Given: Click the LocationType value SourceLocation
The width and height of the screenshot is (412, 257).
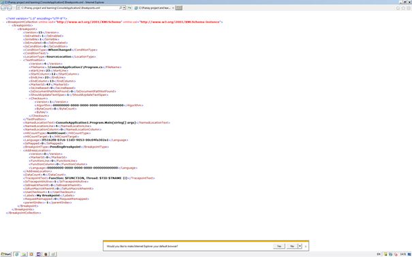Looking at the screenshot, I should click(59, 56).
